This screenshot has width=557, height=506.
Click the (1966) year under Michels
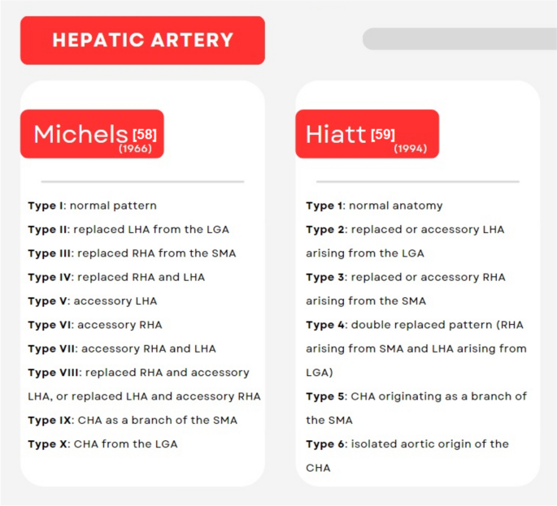(135, 149)
